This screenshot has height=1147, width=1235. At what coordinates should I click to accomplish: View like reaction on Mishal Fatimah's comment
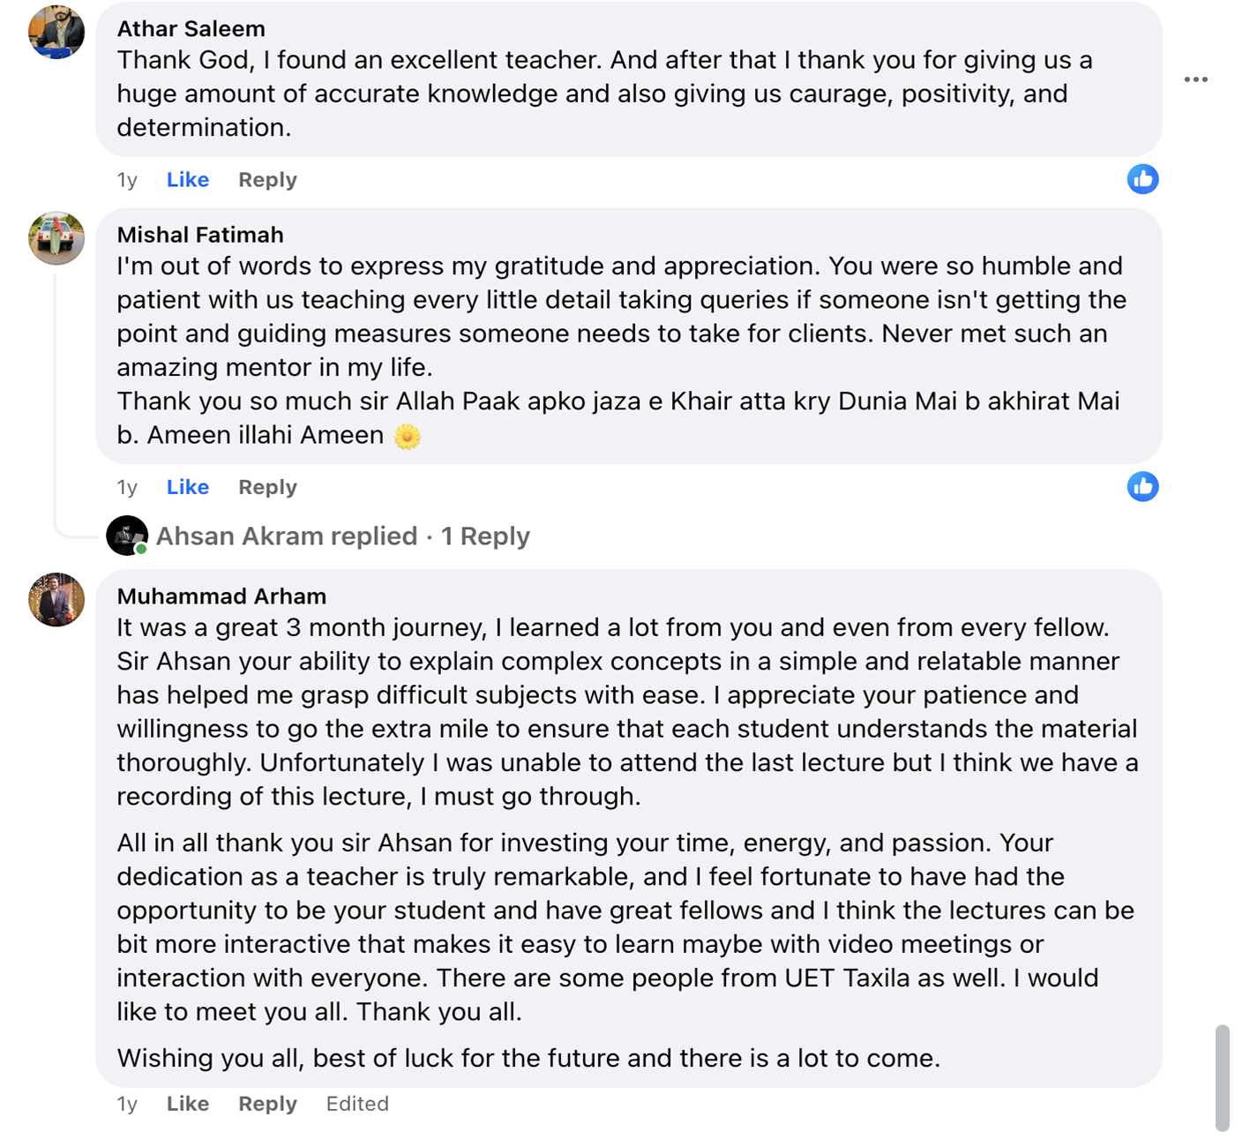coord(1142,486)
